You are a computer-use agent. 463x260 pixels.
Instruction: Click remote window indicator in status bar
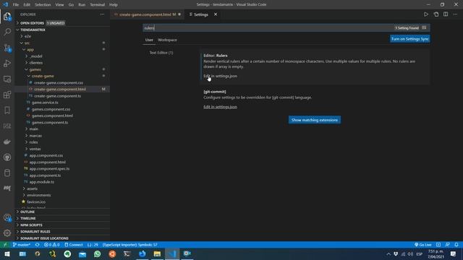pyautogui.click(x=5, y=245)
